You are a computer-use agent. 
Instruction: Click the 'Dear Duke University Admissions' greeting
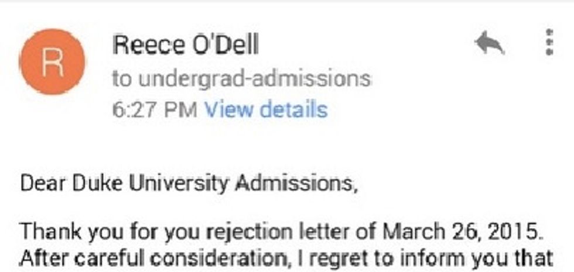point(188,184)
